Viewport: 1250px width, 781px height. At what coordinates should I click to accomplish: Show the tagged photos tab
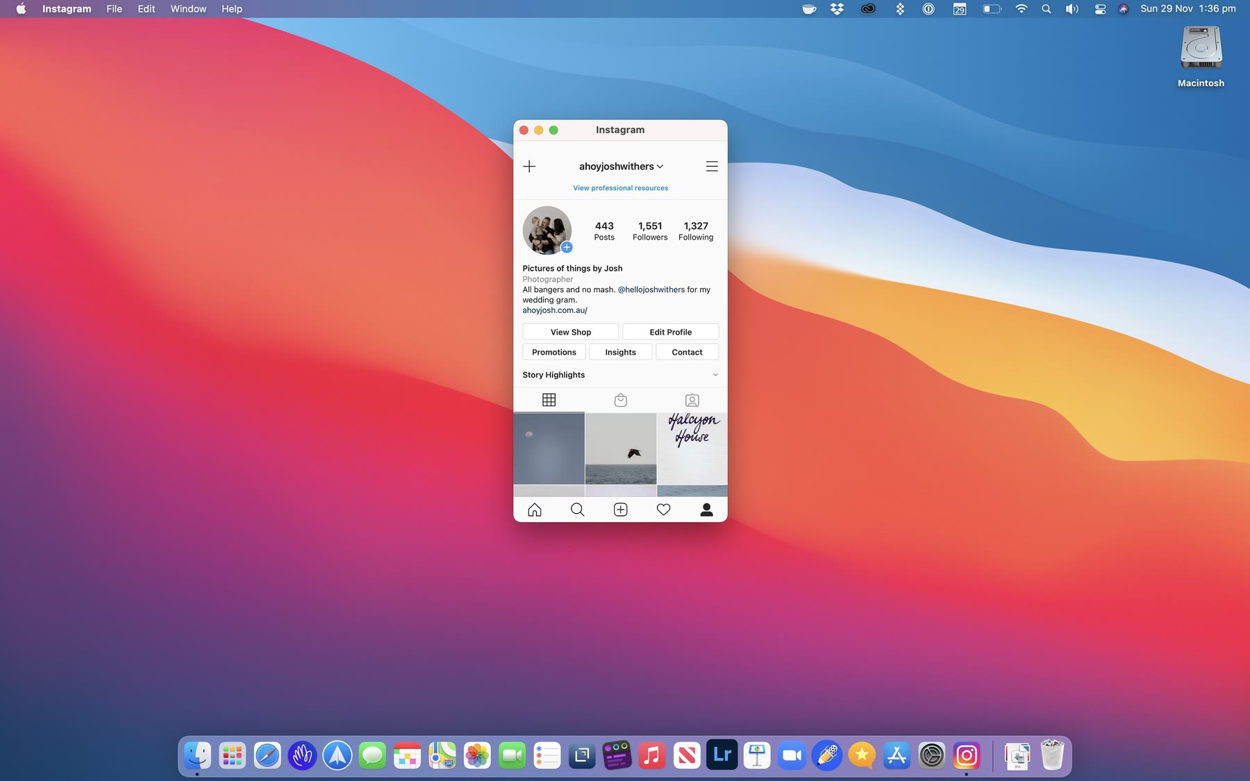(x=692, y=400)
